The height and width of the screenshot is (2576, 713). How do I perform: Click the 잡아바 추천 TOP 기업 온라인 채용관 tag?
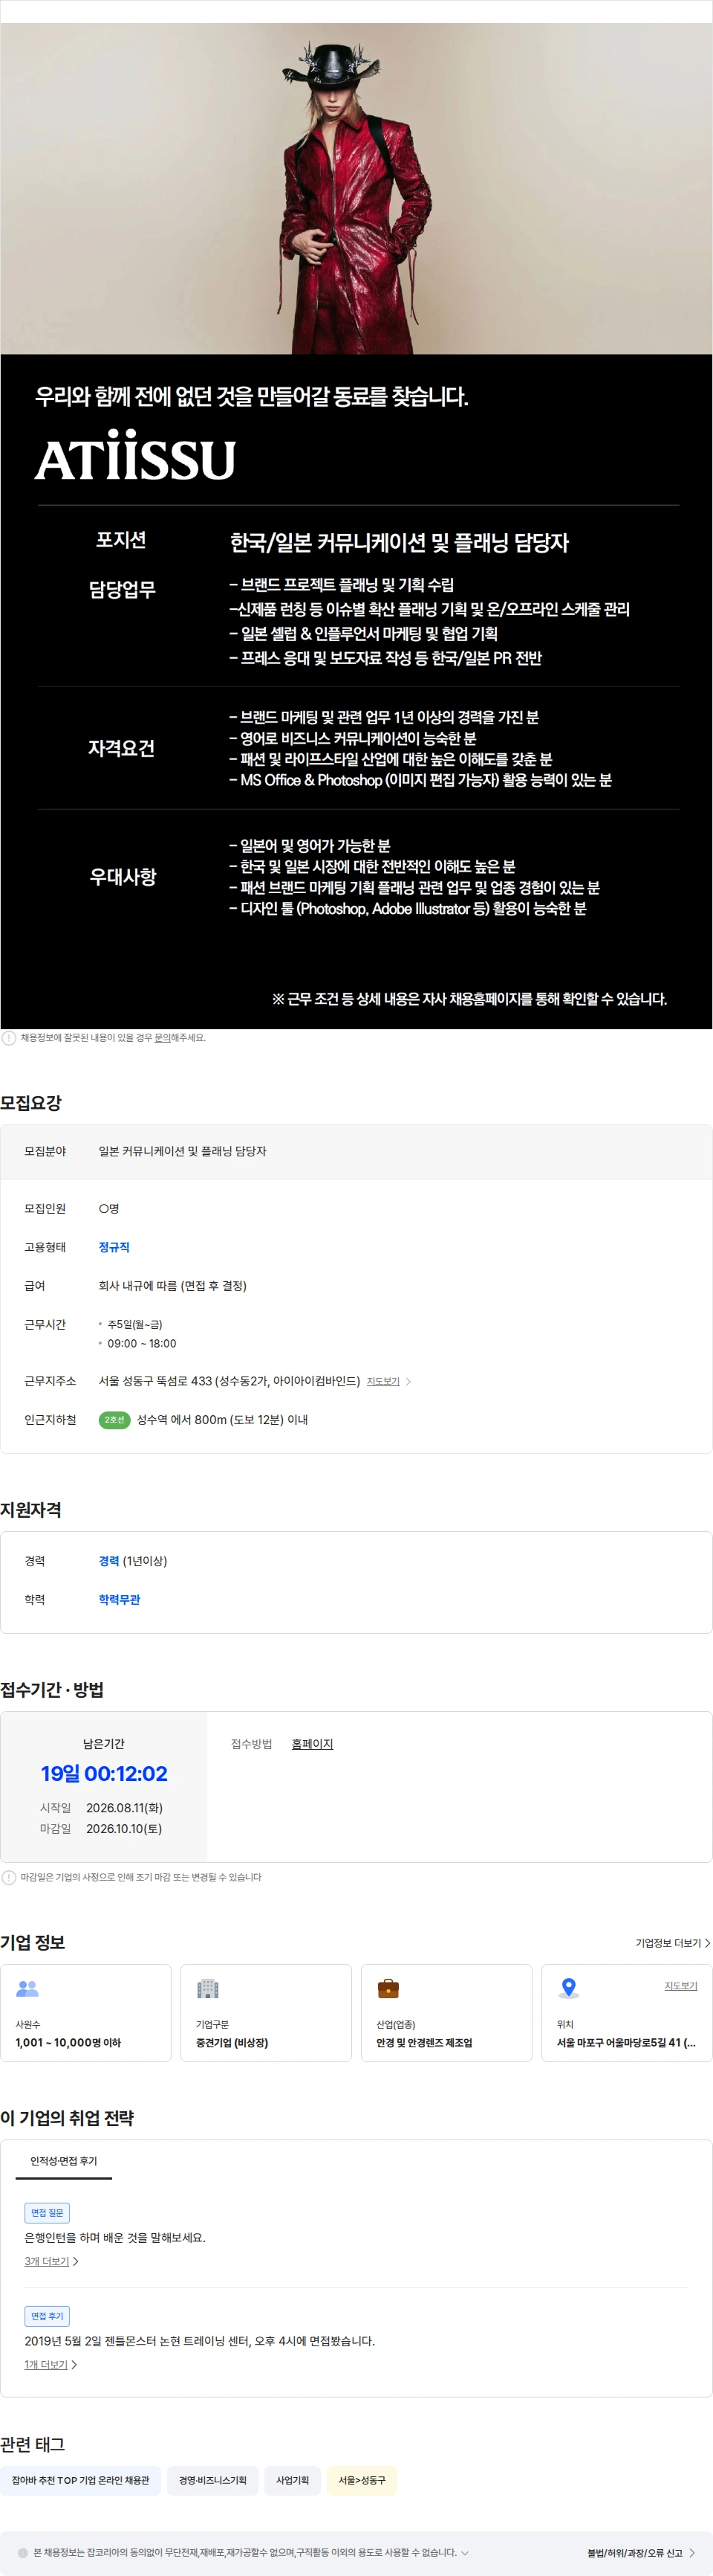pos(80,2480)
